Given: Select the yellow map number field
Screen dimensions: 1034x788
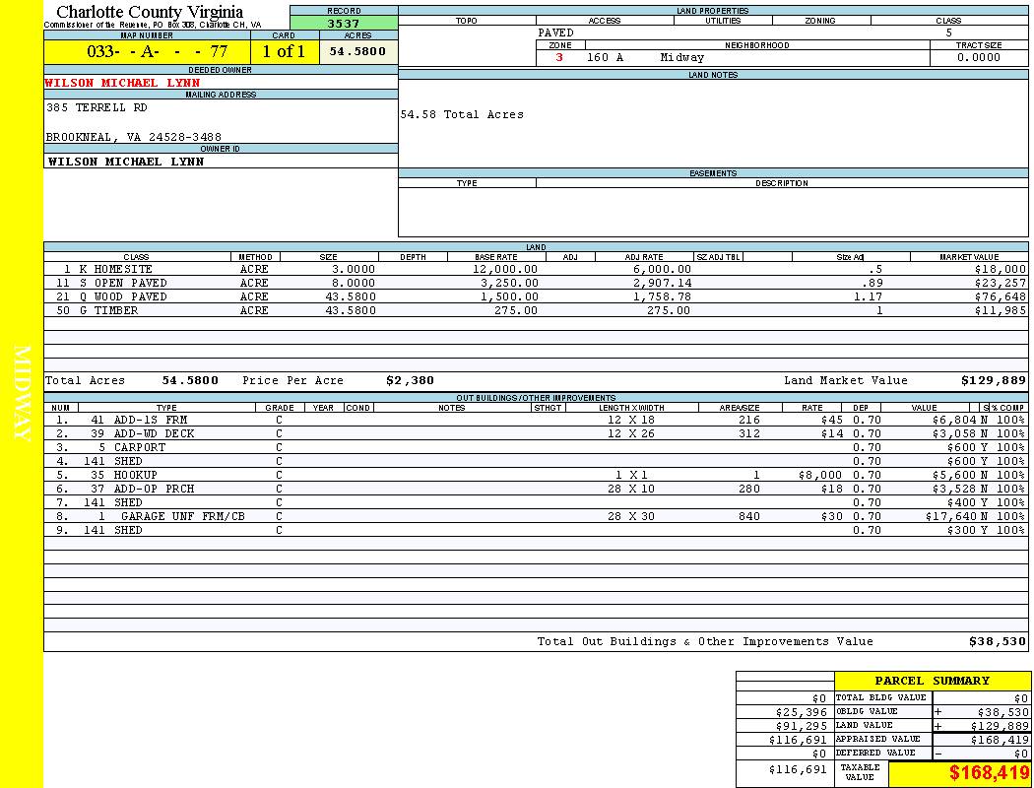Looking at the screenshot, I should coord(146,52).
